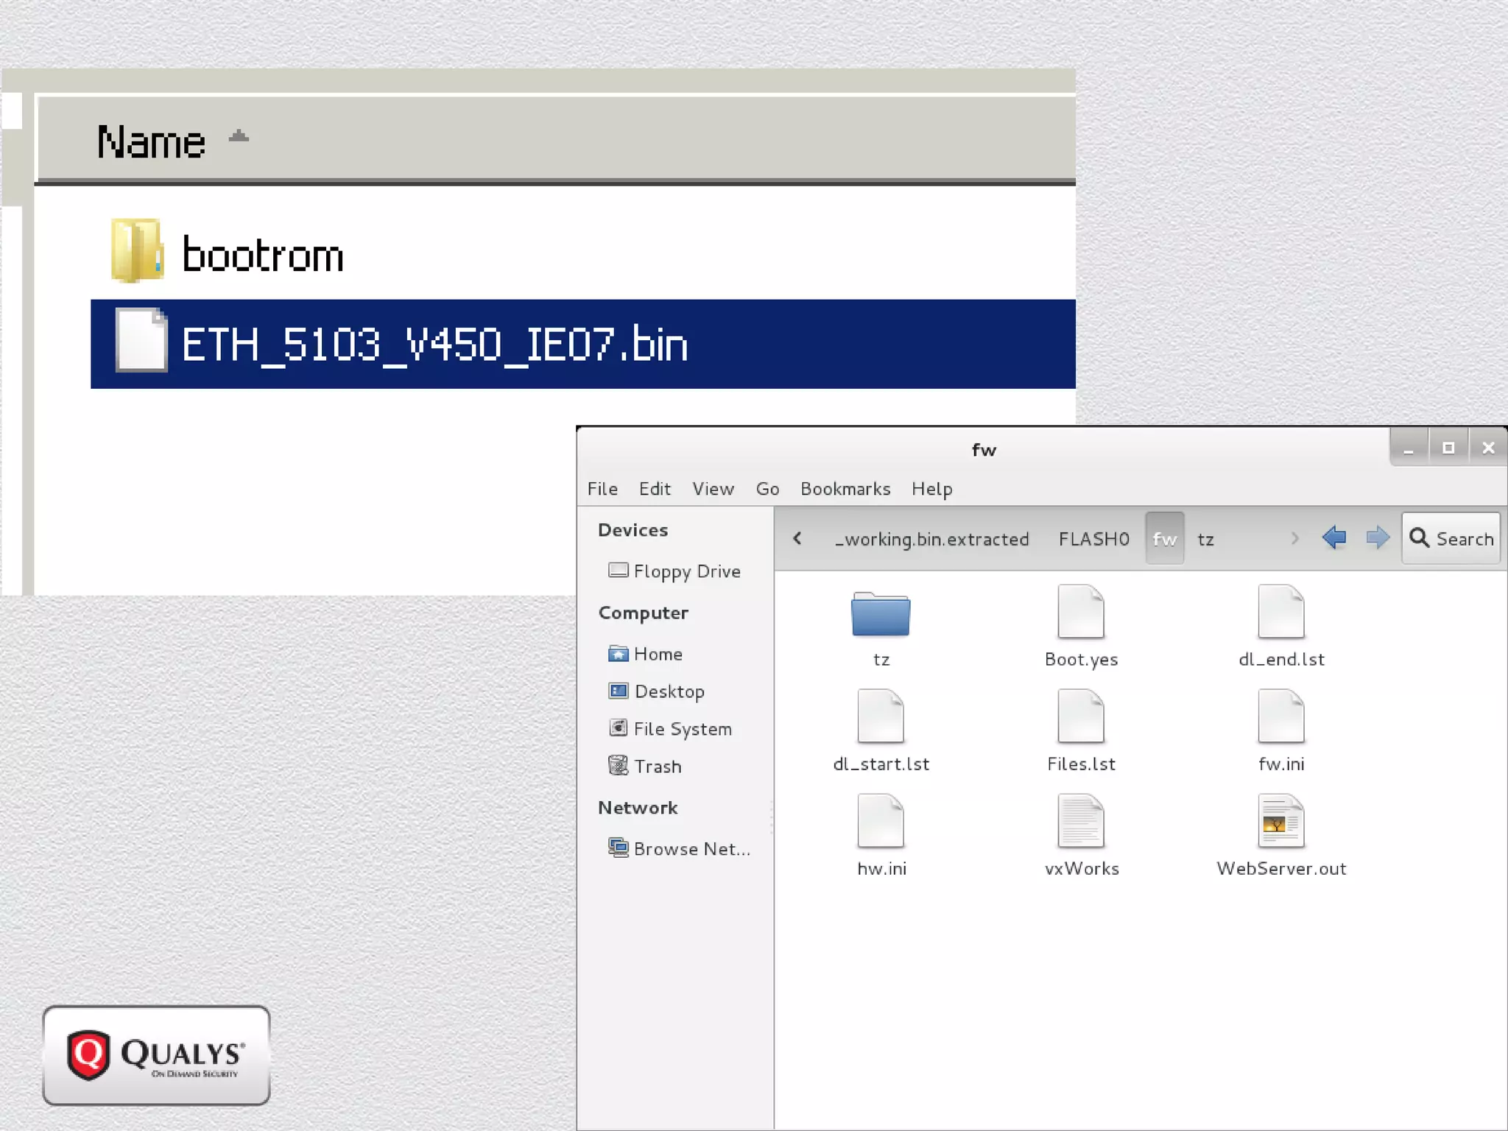Open Trash in sidebar
The image size is (1508, 1131).
click(657, 767)
